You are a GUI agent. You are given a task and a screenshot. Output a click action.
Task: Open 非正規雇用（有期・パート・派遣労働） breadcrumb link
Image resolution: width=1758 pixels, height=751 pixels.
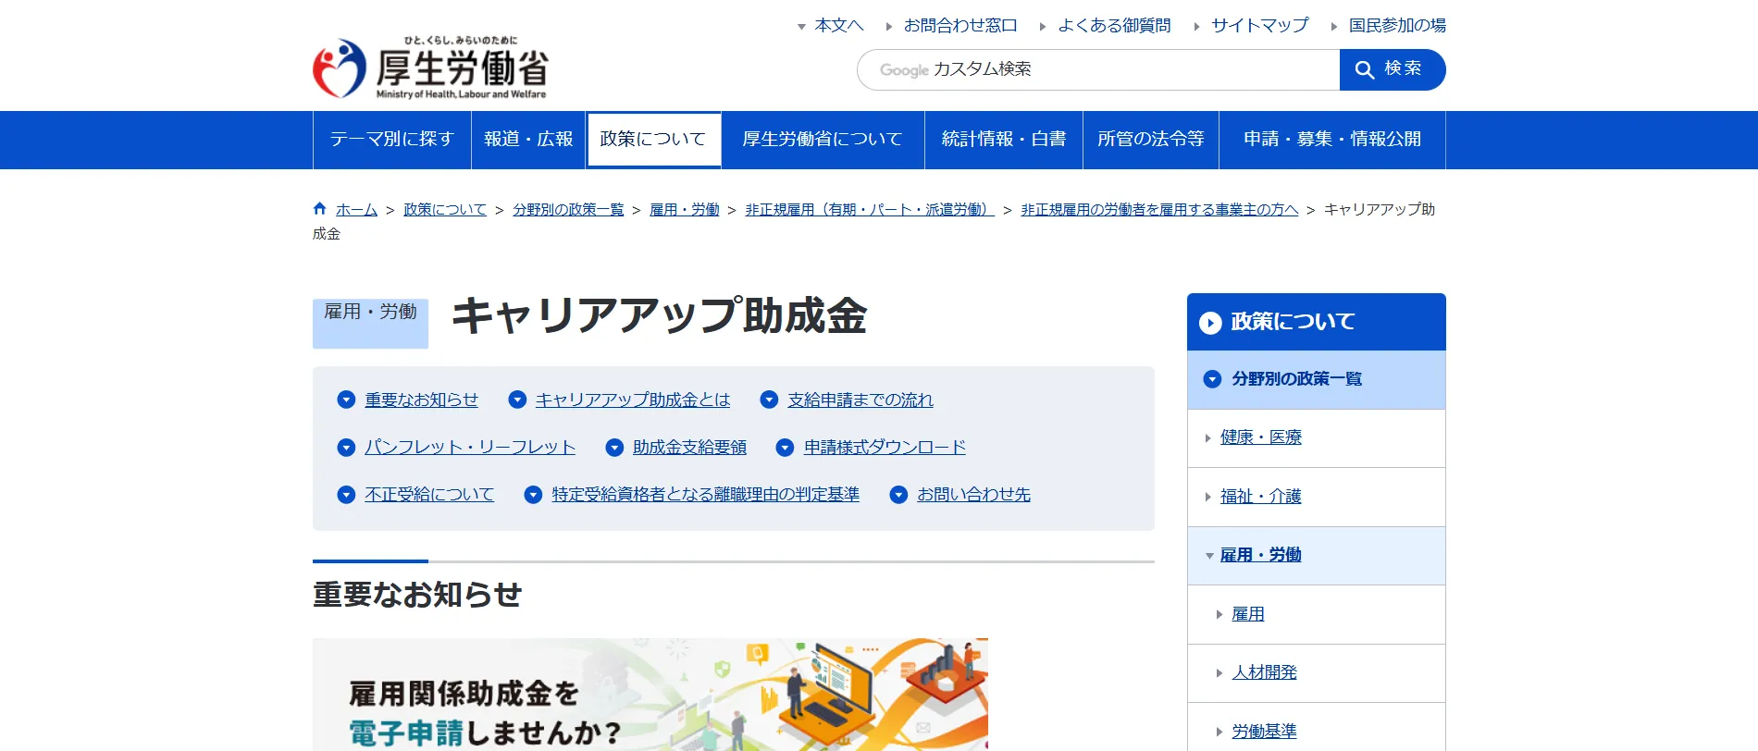click(x=870, y=210)
